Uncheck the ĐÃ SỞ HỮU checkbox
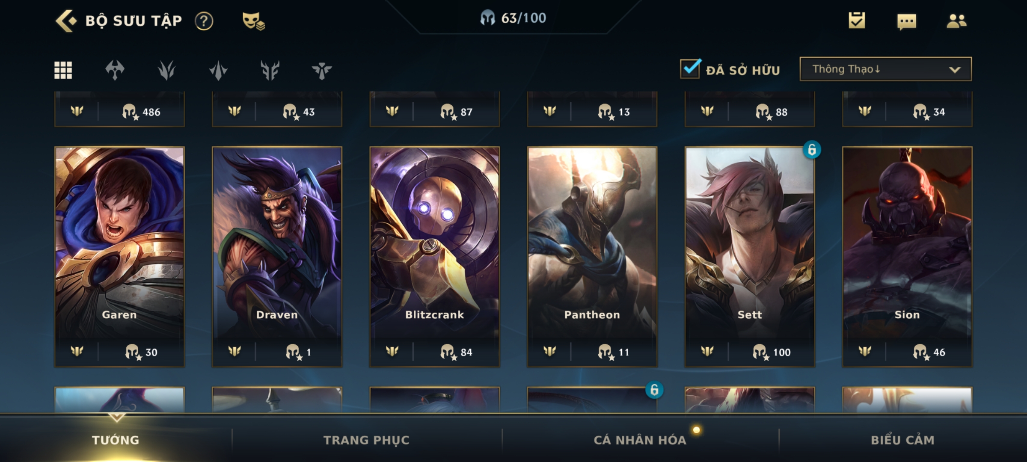 pos(690,69)
